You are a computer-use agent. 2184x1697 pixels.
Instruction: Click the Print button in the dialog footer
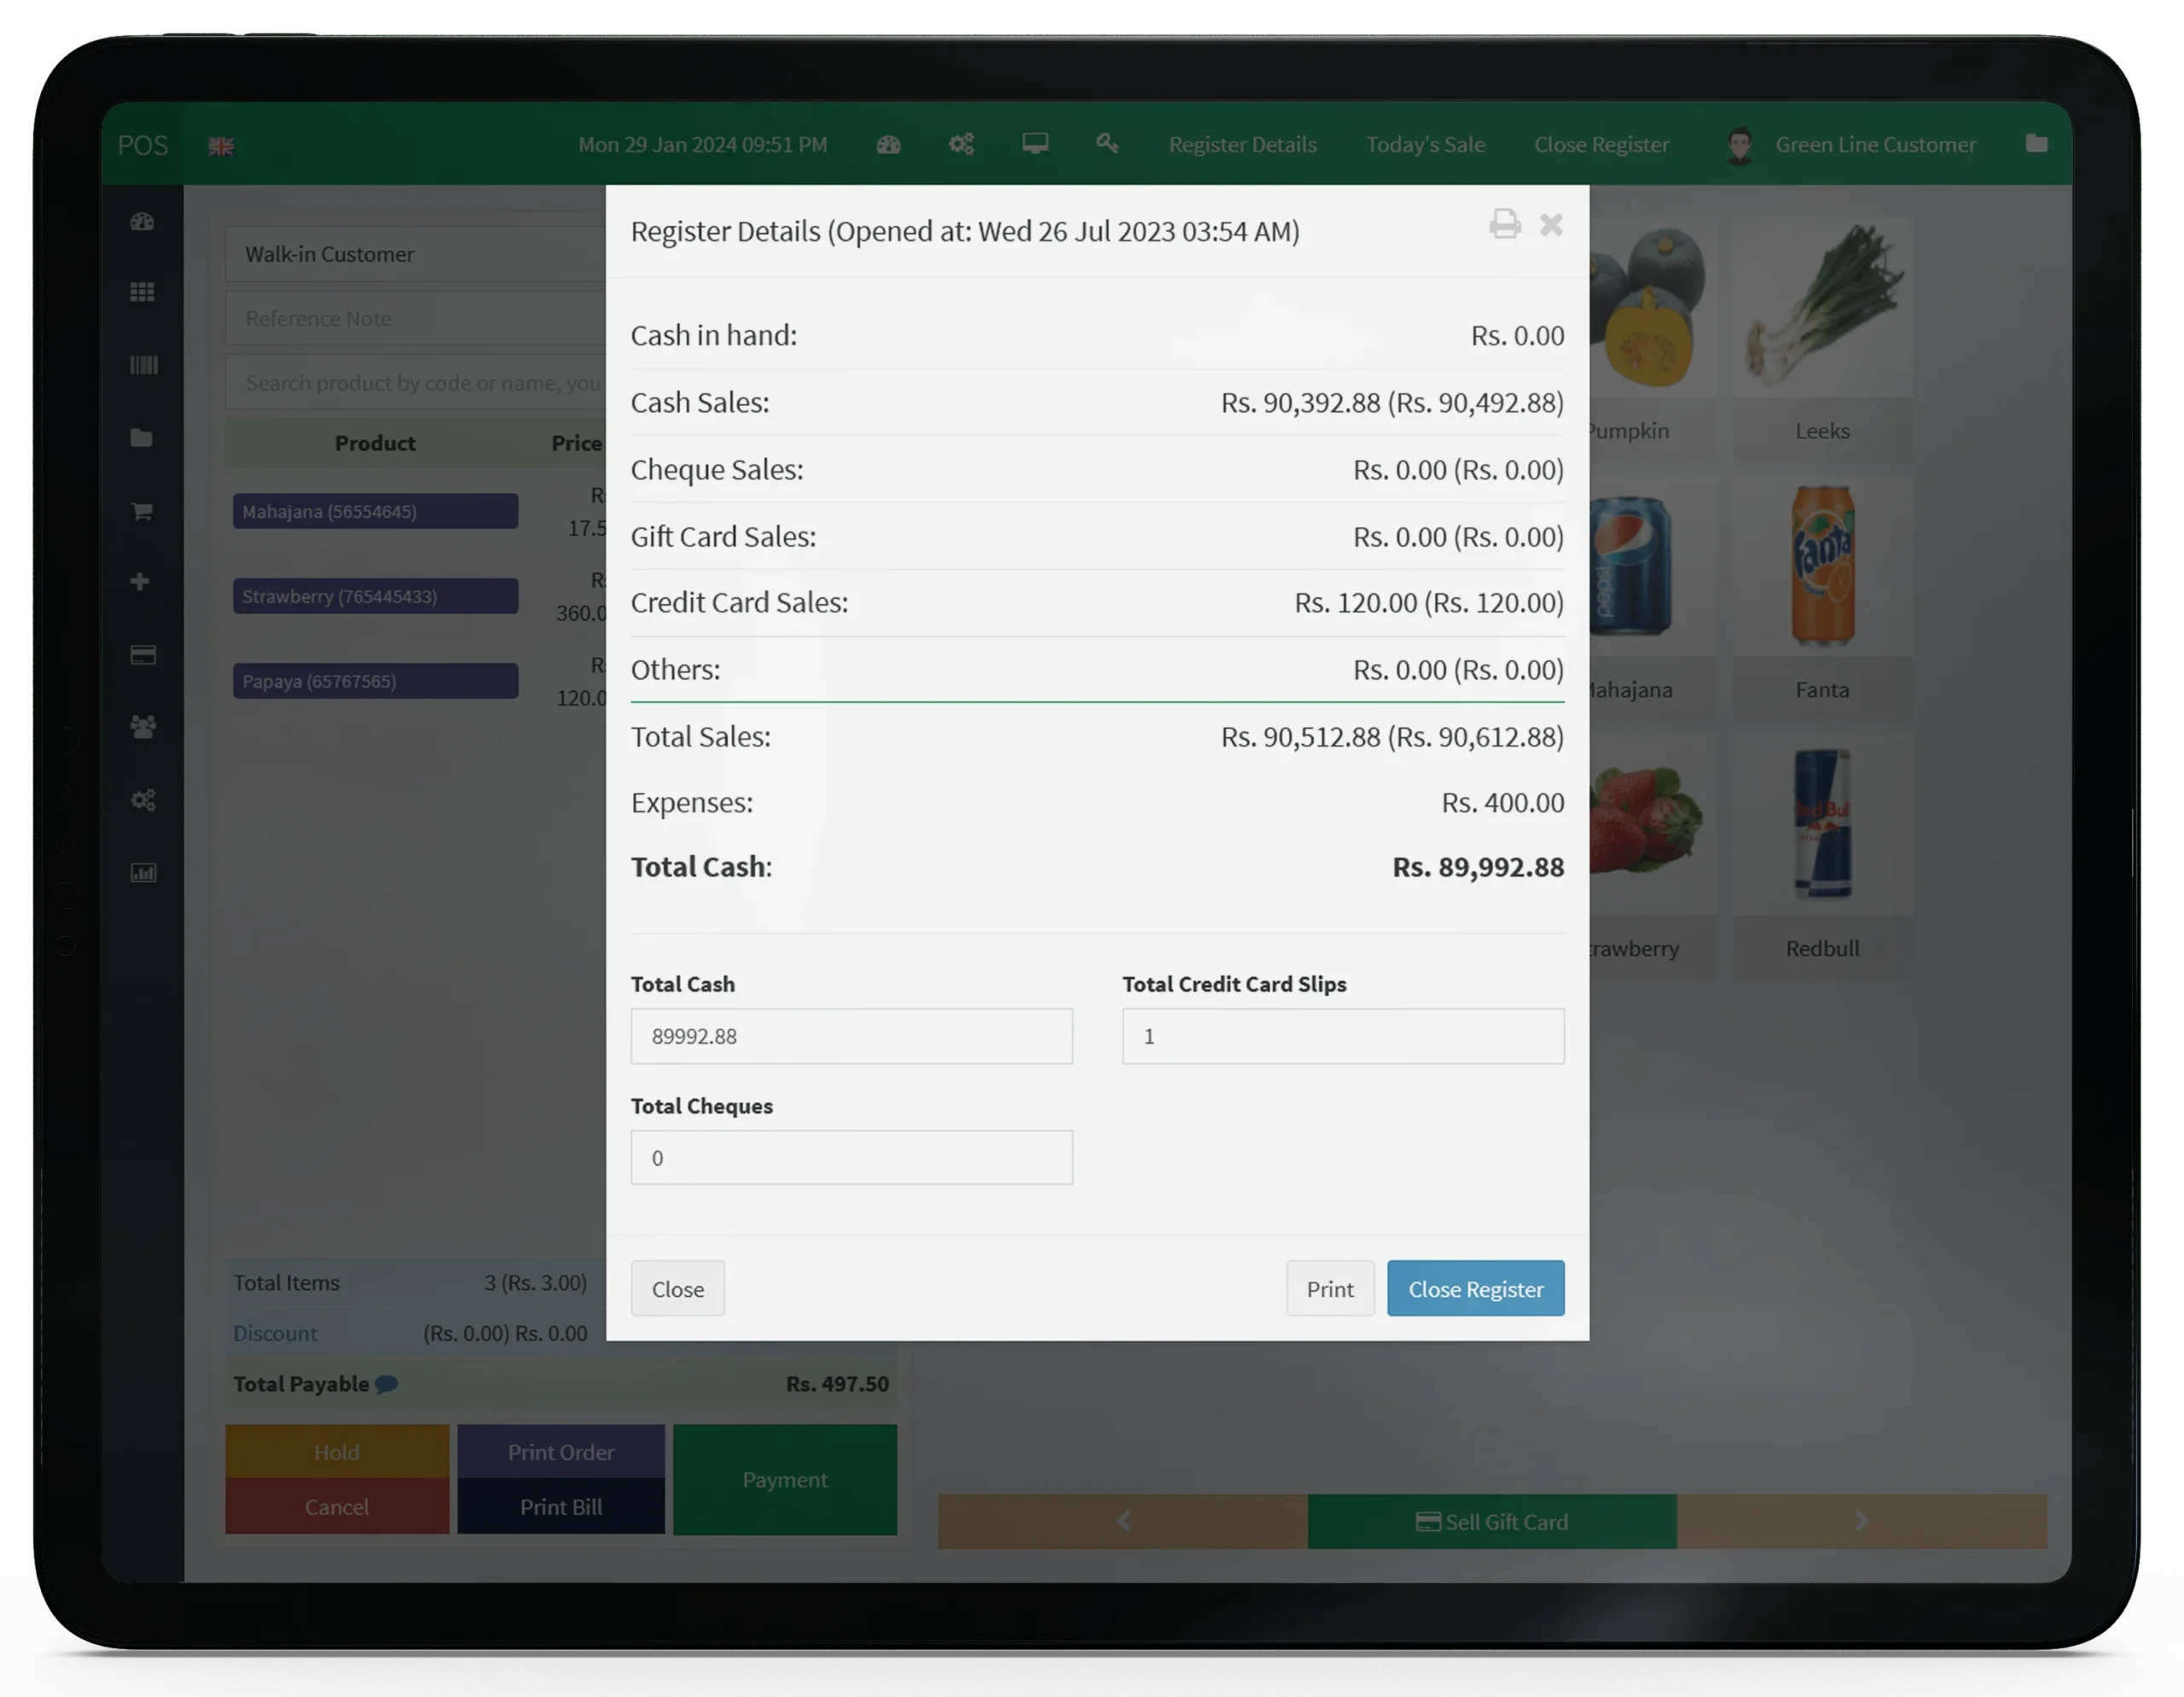point(1329,1289)
